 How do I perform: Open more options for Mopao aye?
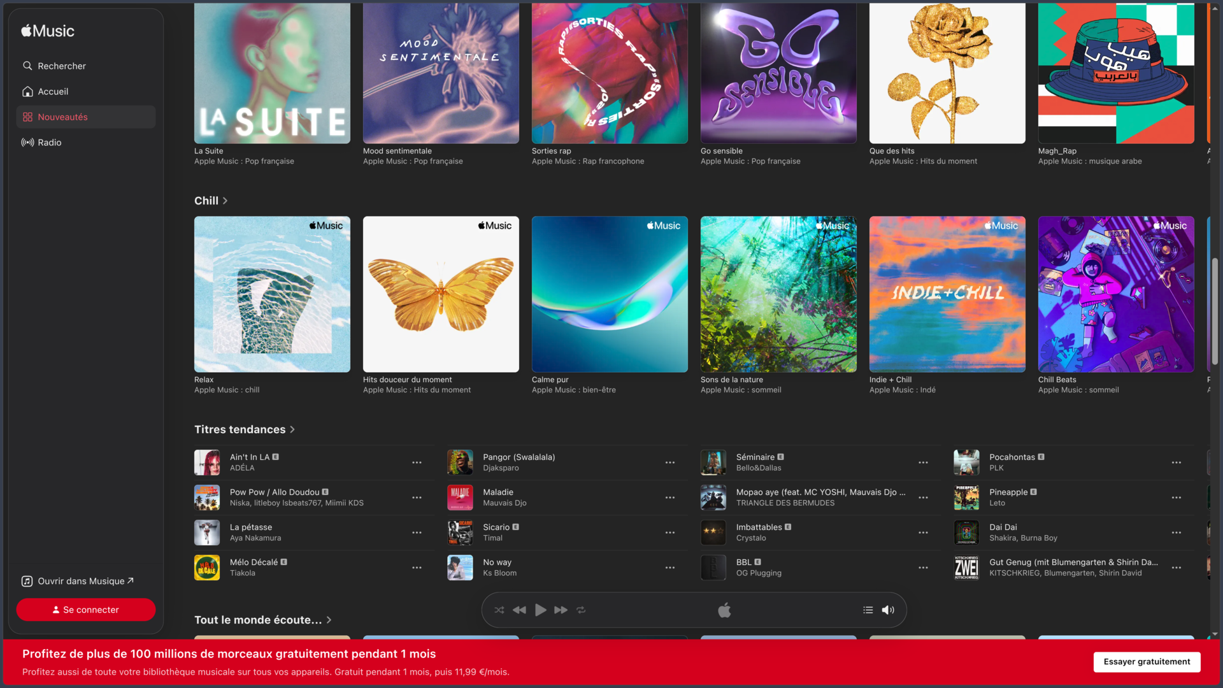923,498
